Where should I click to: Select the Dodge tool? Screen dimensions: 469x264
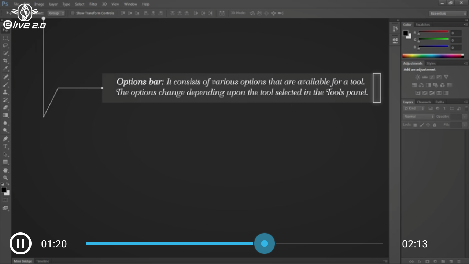click(5, 131)
